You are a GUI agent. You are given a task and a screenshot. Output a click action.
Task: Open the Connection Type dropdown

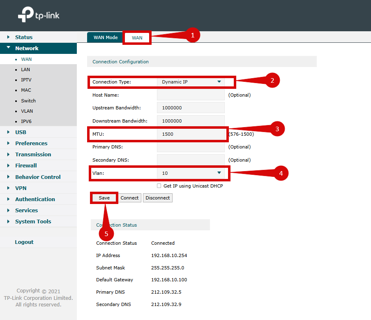pos(191,82)
